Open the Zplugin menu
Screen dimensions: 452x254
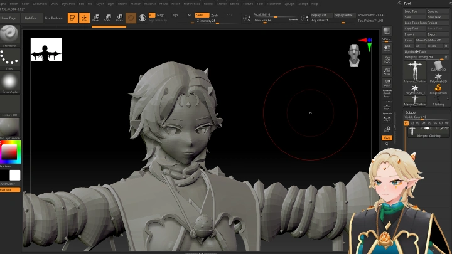289,4
